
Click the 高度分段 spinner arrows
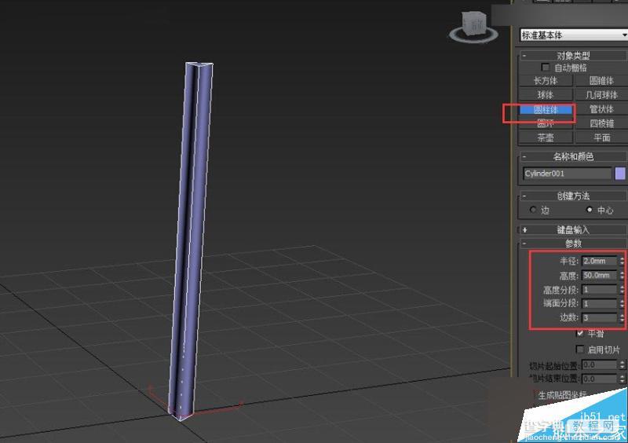[622, 290]
